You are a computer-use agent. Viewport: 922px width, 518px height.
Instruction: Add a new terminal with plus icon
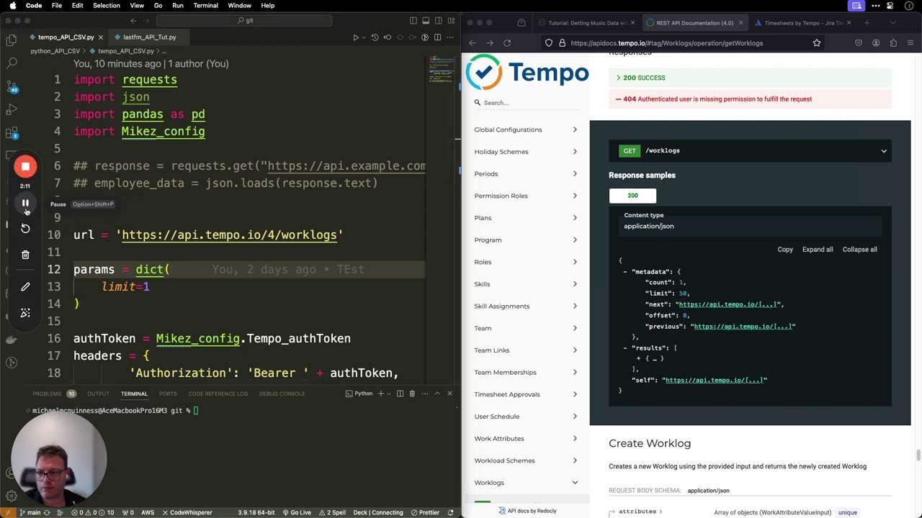point(381,394)
